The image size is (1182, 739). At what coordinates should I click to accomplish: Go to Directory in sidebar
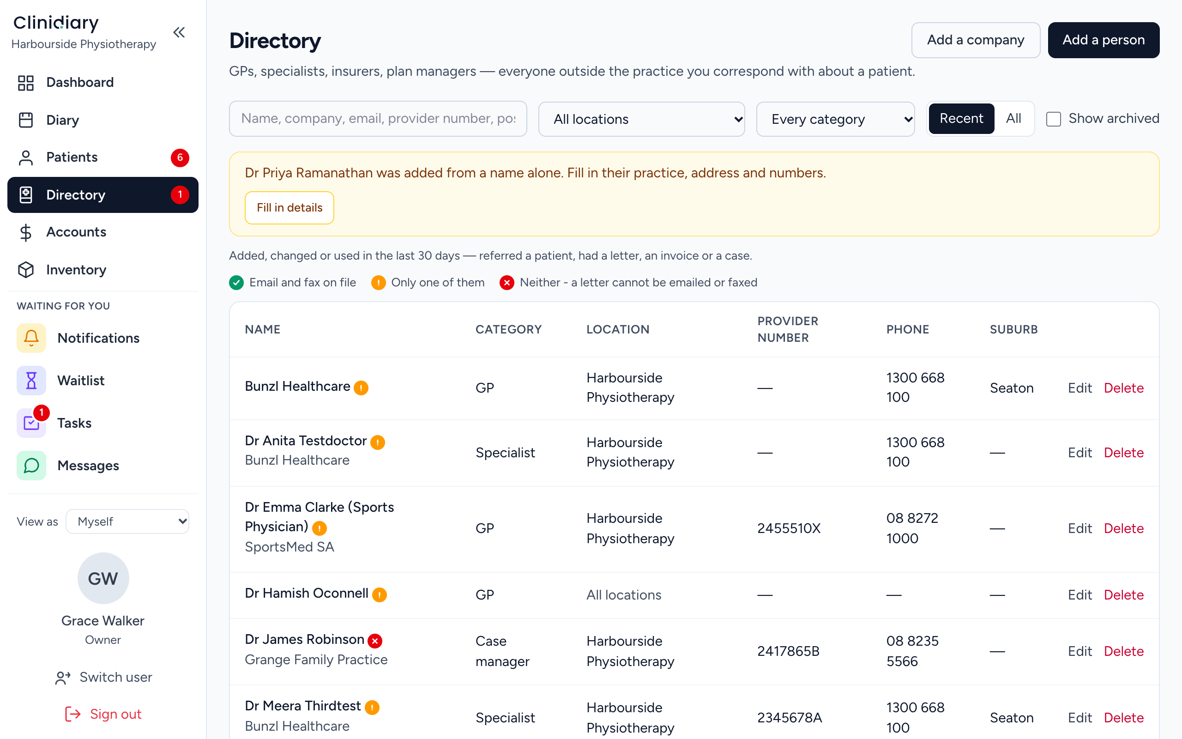103,195
